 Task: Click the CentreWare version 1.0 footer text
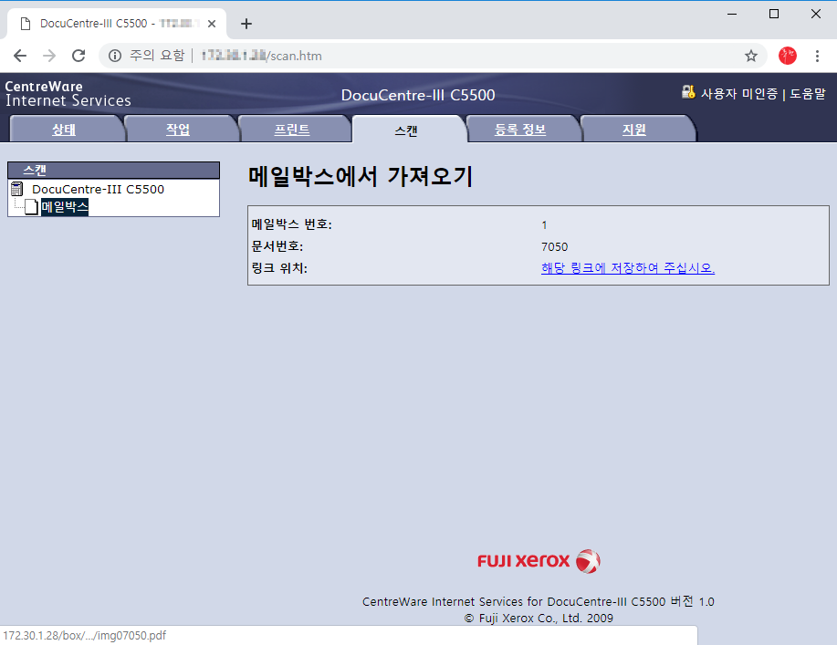click(x=539, y=602)
